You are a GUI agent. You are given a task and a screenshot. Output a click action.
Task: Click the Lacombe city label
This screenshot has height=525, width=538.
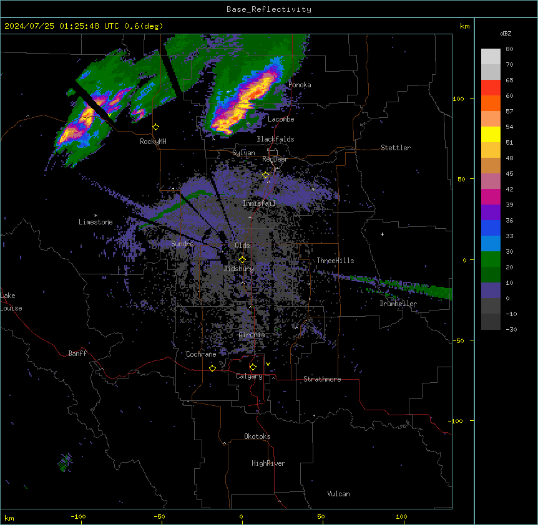pyautogui.click(x=281, y=119)
